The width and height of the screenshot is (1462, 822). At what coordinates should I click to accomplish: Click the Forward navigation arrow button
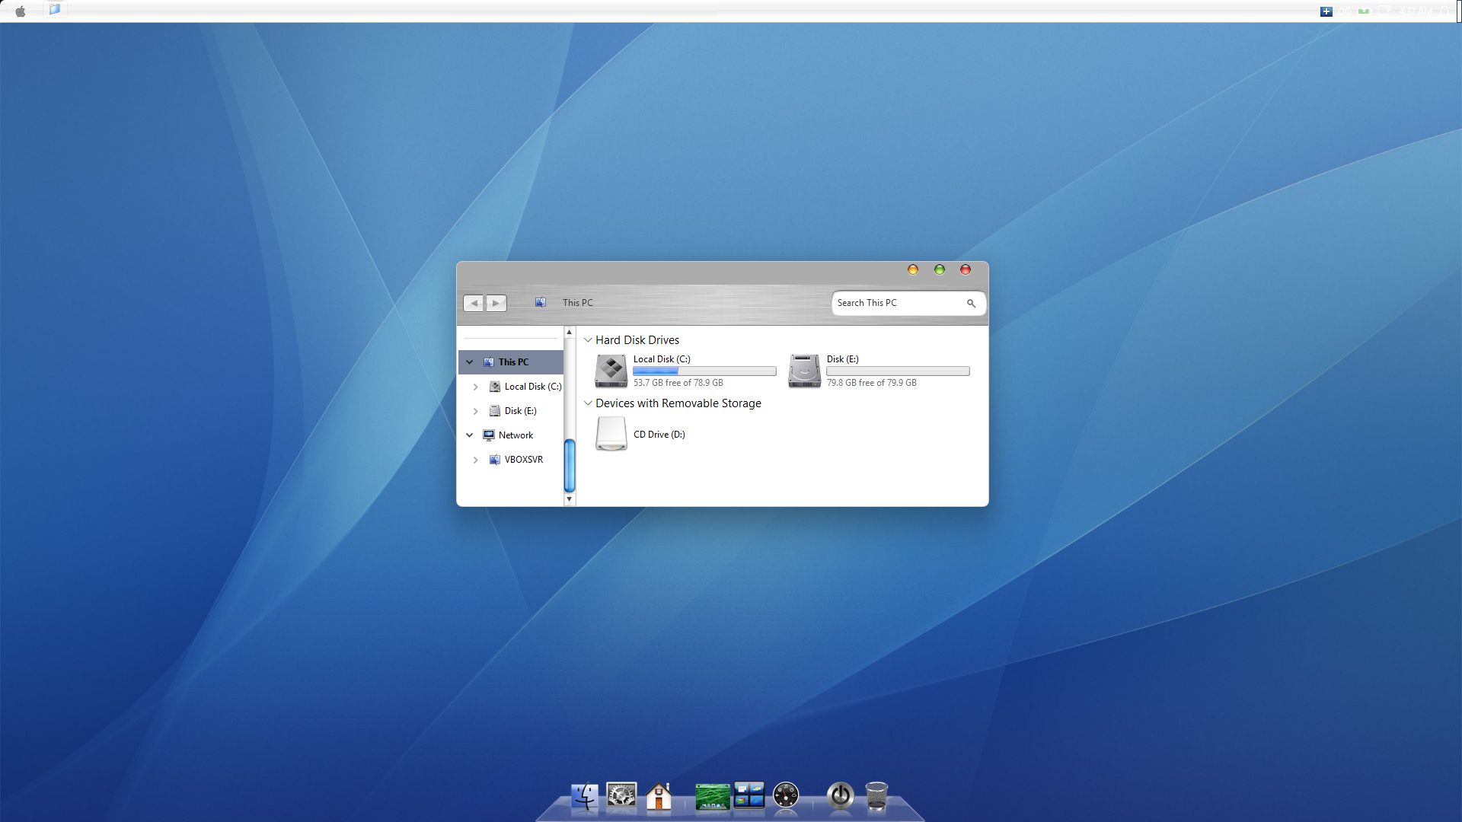coord(496,303)
